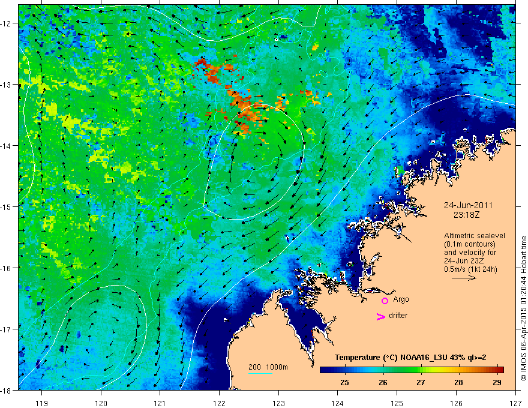Click longitude axis label '126'

click(456, 403)
